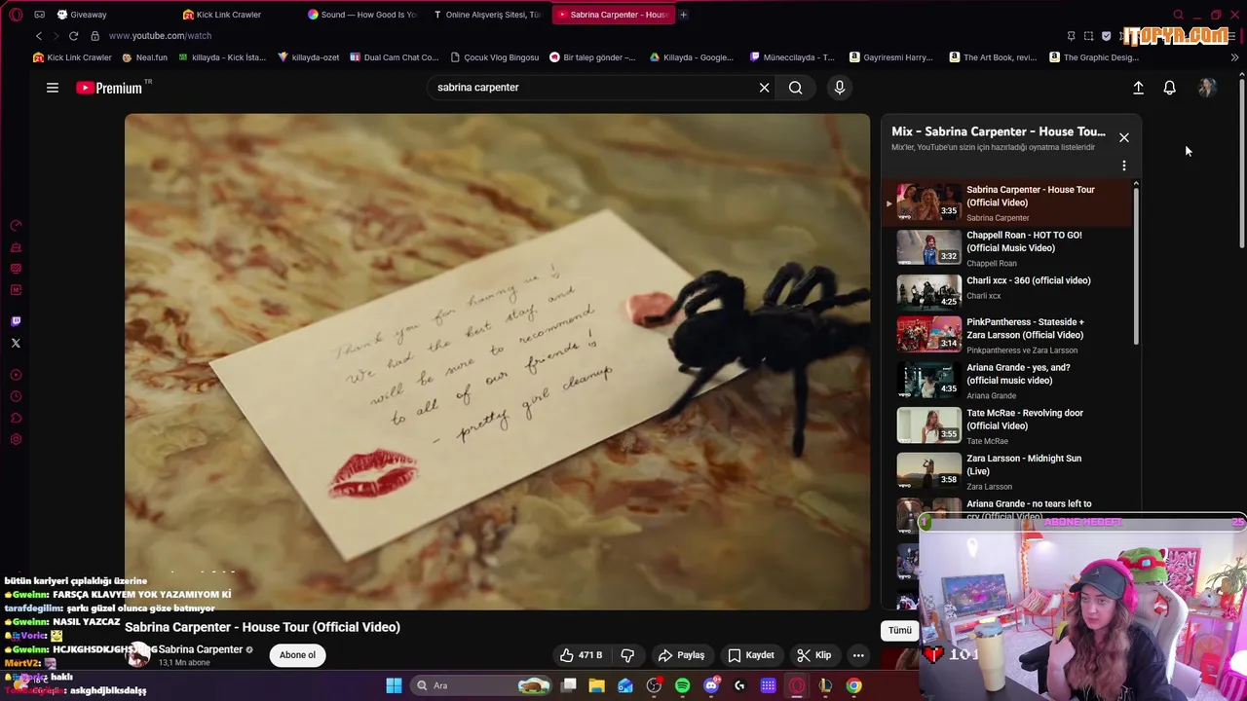Open the Dual Cam Chat Co... bookmark
Screen dimensions: 1247x701
(x=395, y=57)
